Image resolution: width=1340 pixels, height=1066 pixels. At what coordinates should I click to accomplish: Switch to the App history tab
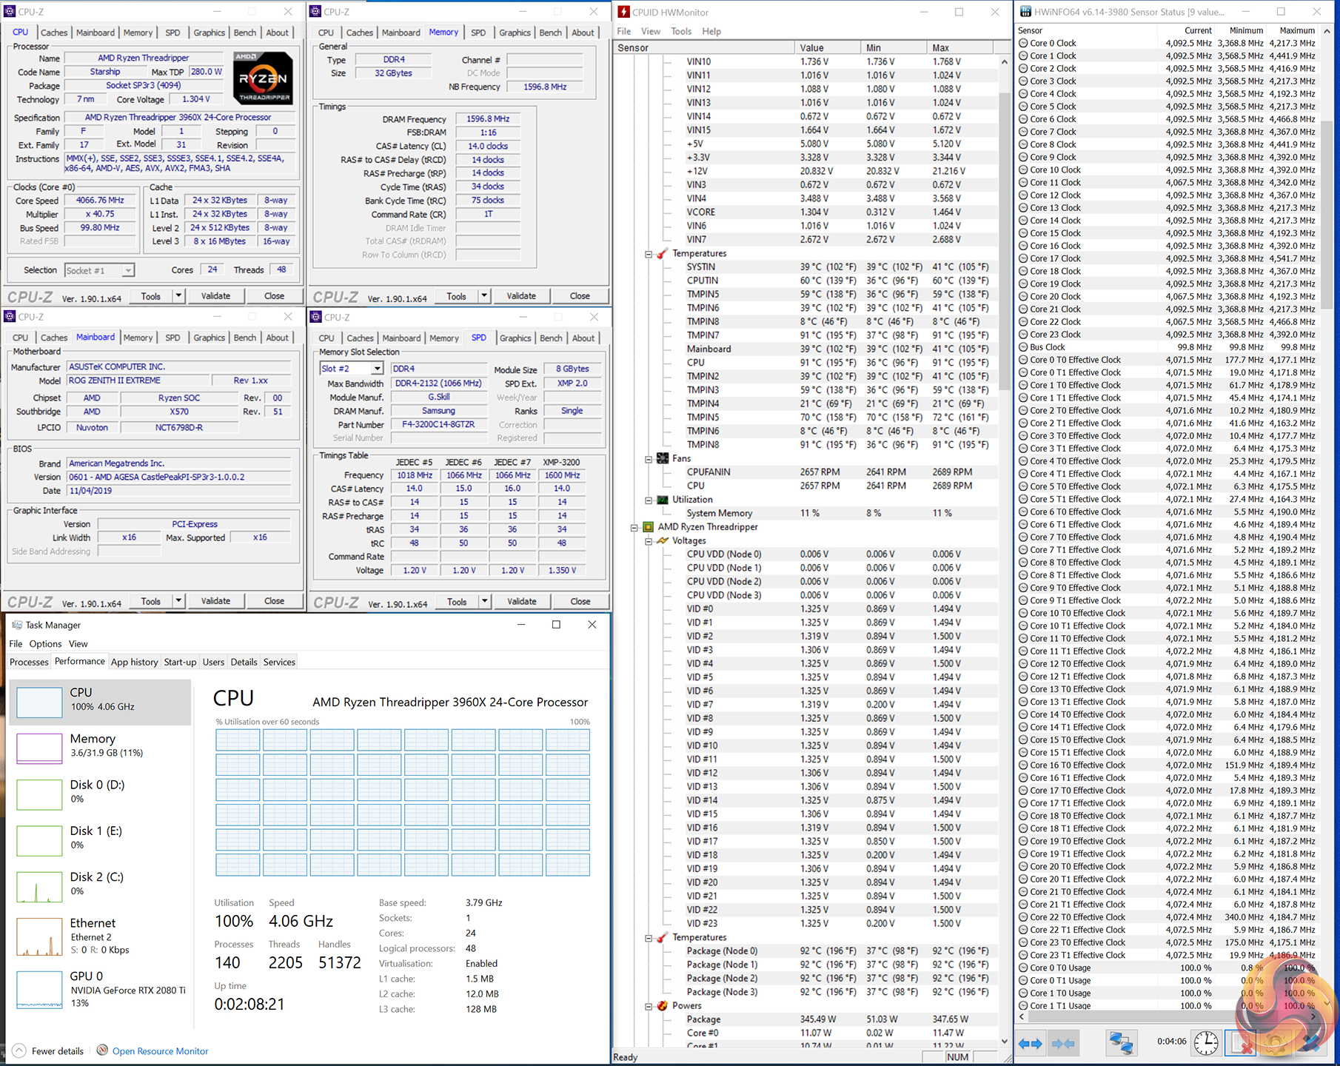134,662
